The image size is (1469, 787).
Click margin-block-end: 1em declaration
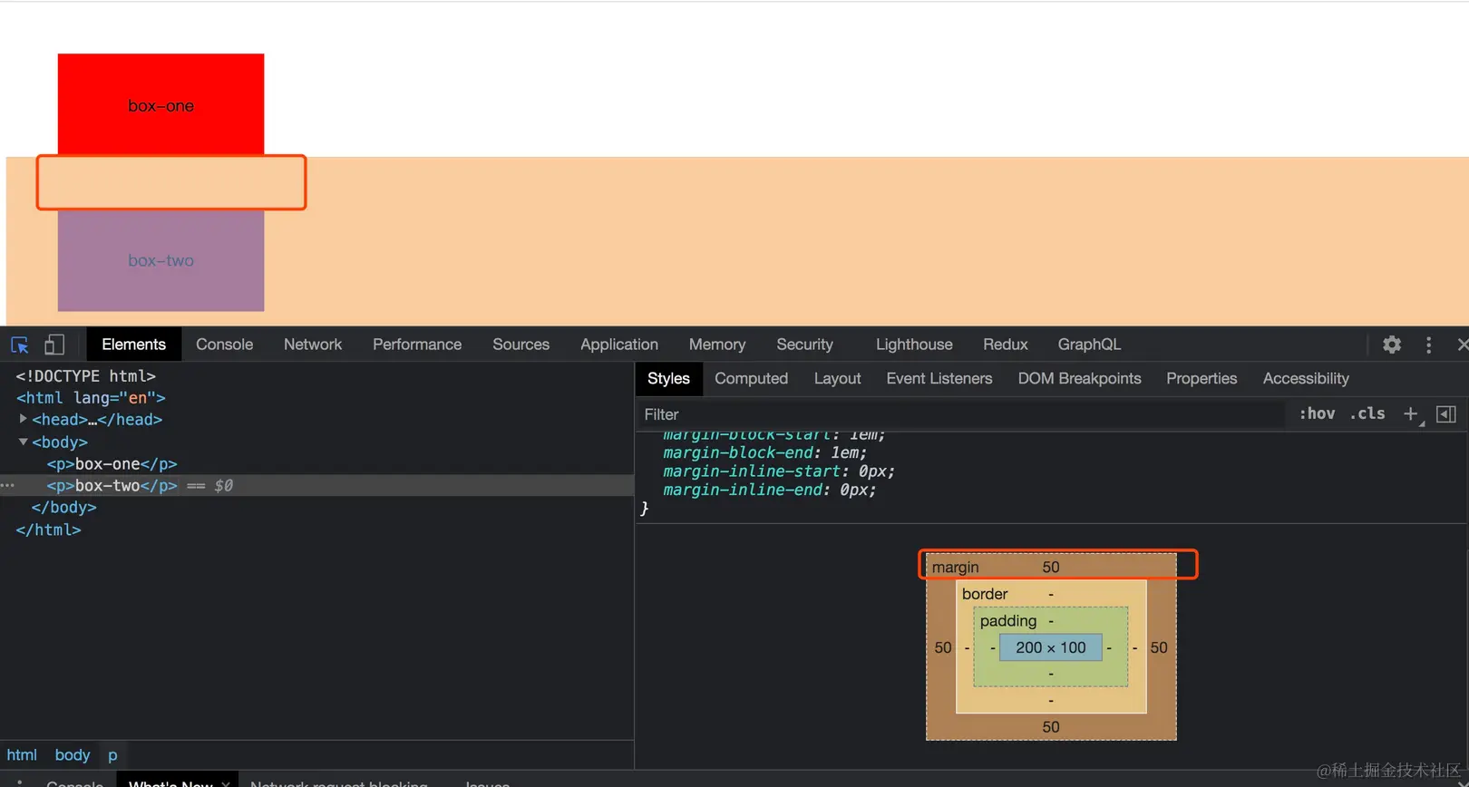coord(764,452)
